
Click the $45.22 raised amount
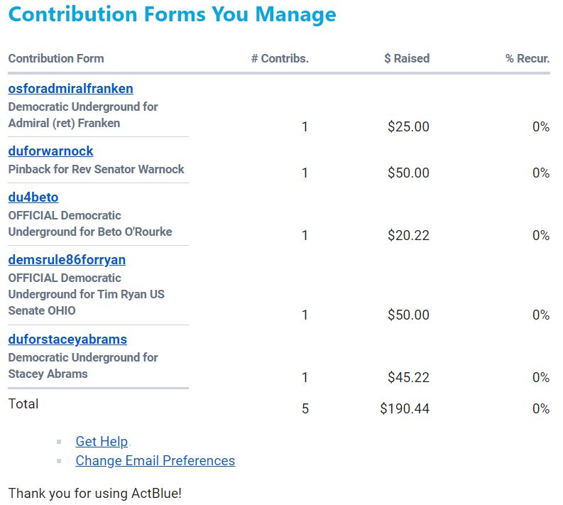point(408,378)
